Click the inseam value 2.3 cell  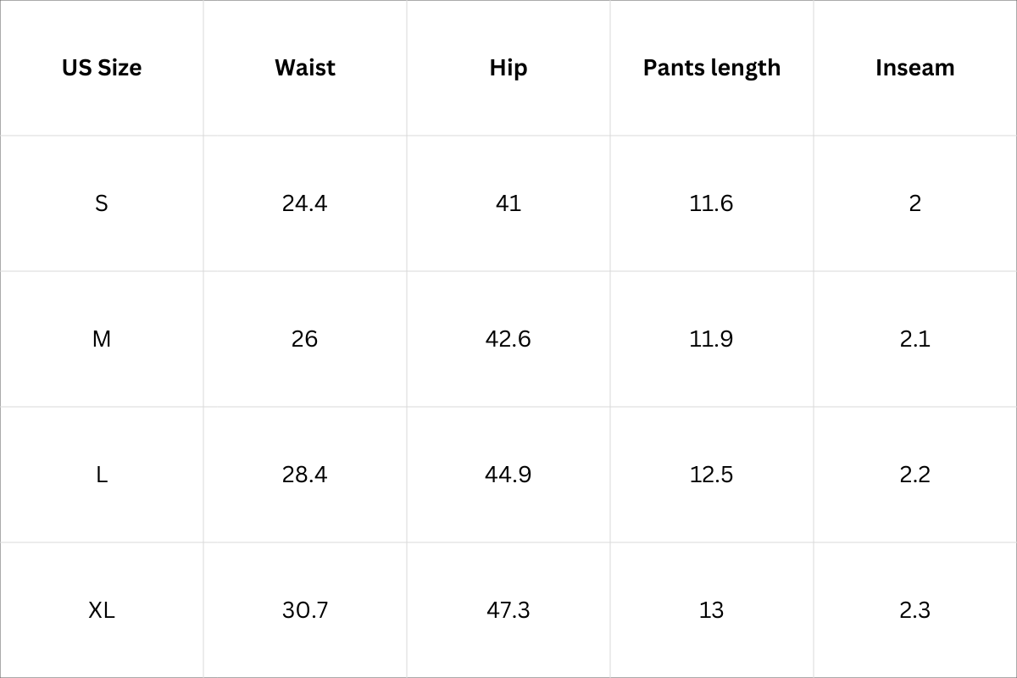915,610
